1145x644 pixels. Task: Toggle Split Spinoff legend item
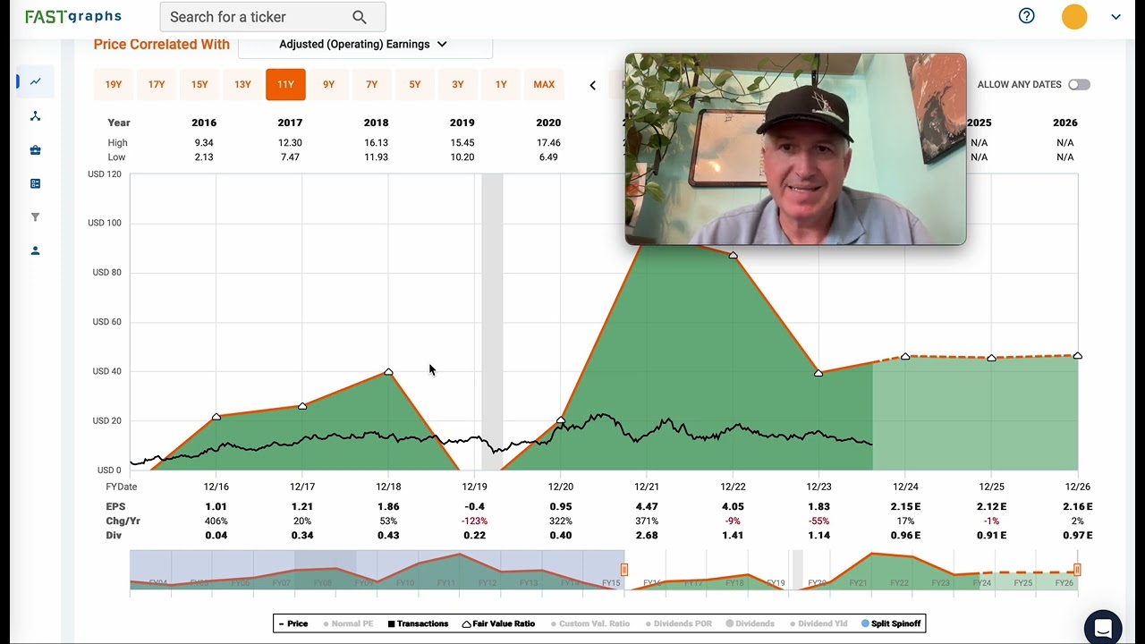890,623
